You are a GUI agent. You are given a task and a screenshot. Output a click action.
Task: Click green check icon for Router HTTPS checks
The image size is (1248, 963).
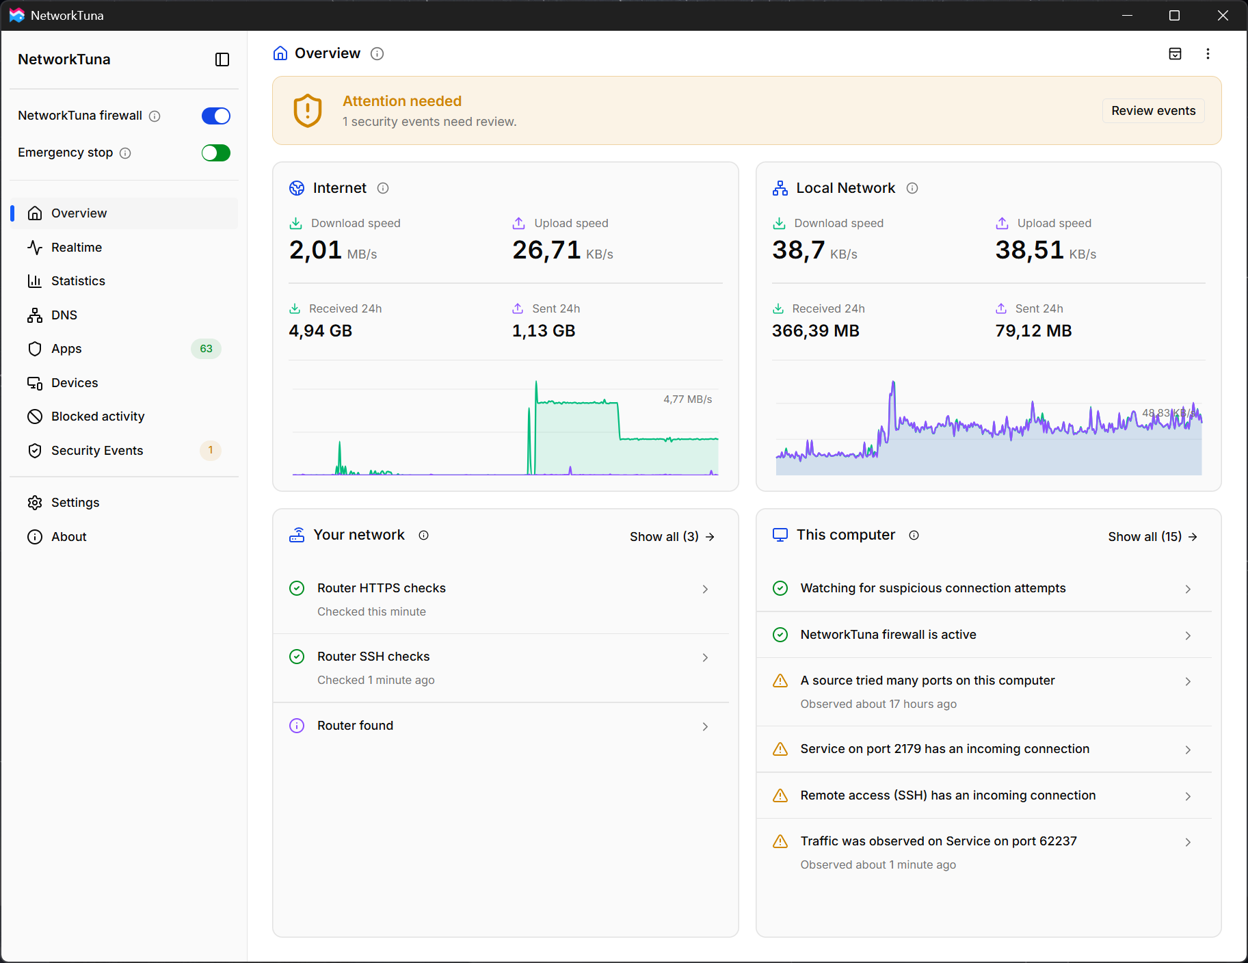297,588
